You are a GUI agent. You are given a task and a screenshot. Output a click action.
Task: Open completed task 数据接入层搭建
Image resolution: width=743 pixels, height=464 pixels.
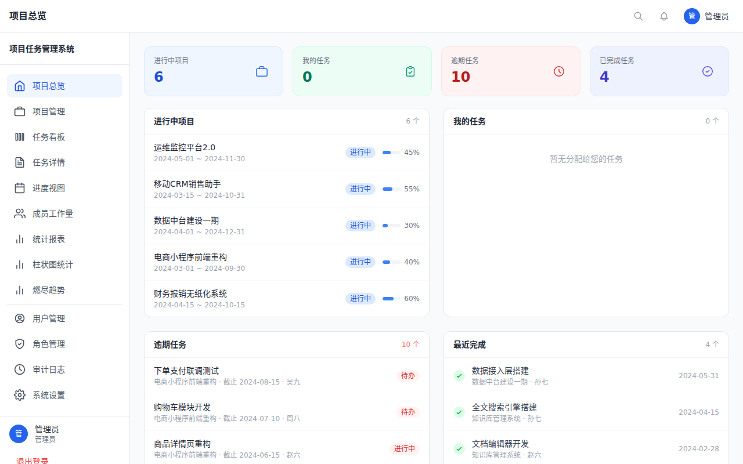(x=586, y=376)
